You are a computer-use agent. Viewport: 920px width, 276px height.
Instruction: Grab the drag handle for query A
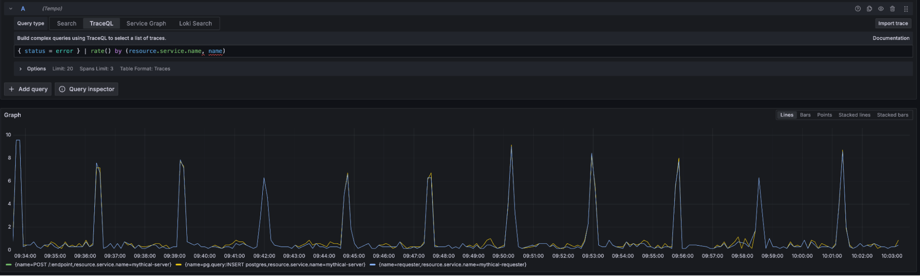906,9
